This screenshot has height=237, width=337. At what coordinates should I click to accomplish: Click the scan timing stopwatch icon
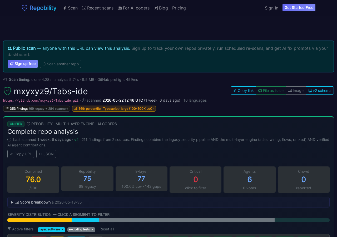click(x=5, y=80)
